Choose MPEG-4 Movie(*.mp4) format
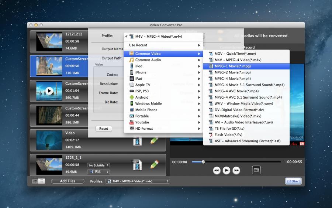 coord(246,79)
